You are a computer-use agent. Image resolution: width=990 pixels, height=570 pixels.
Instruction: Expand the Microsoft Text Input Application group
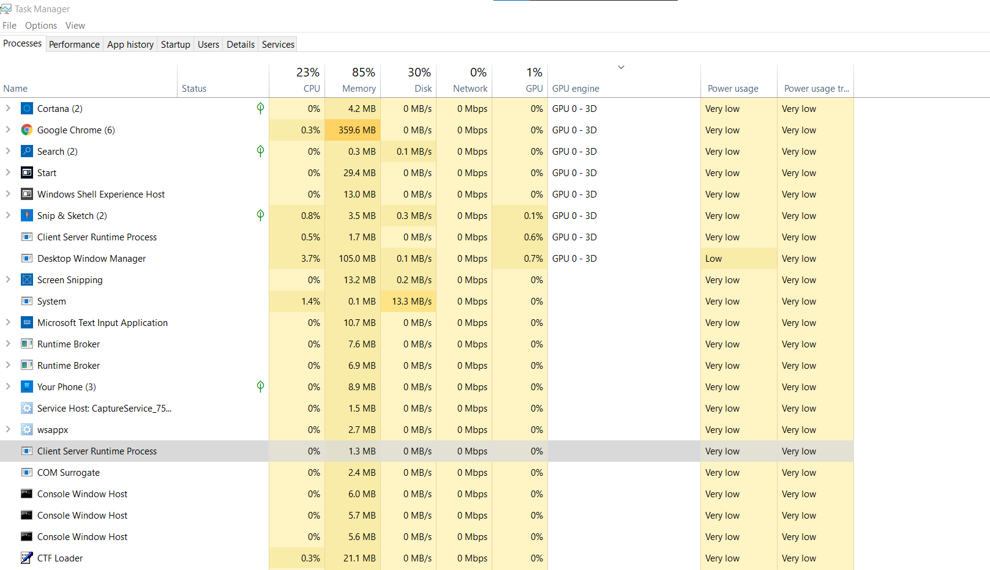click(8, 322)
